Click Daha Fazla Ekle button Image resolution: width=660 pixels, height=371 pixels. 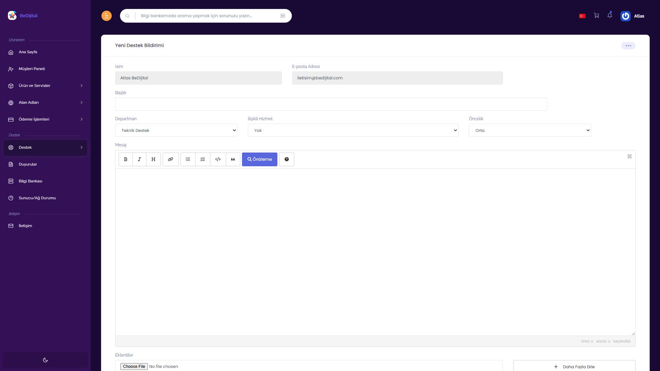coord(574,366)
